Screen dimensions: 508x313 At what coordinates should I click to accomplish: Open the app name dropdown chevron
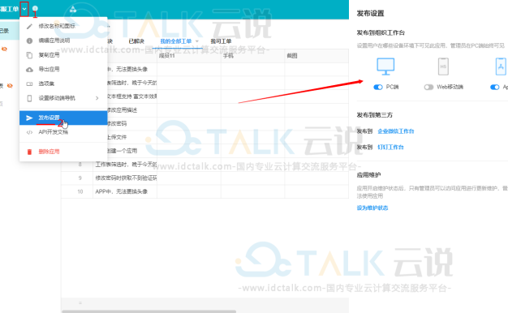pos(24,9)
